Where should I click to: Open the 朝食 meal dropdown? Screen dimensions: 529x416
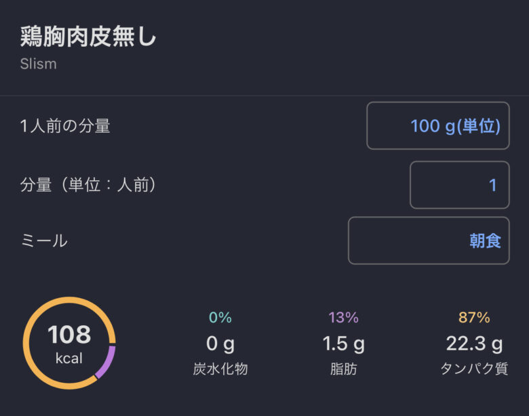pos(429,241)
